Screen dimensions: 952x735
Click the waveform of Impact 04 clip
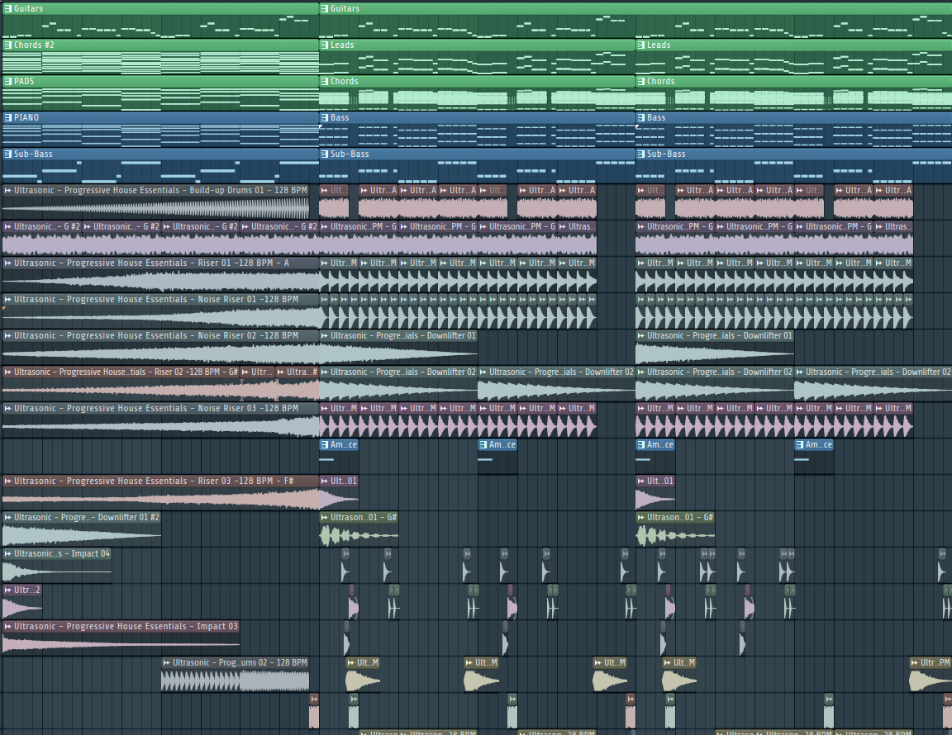[57, 572]
